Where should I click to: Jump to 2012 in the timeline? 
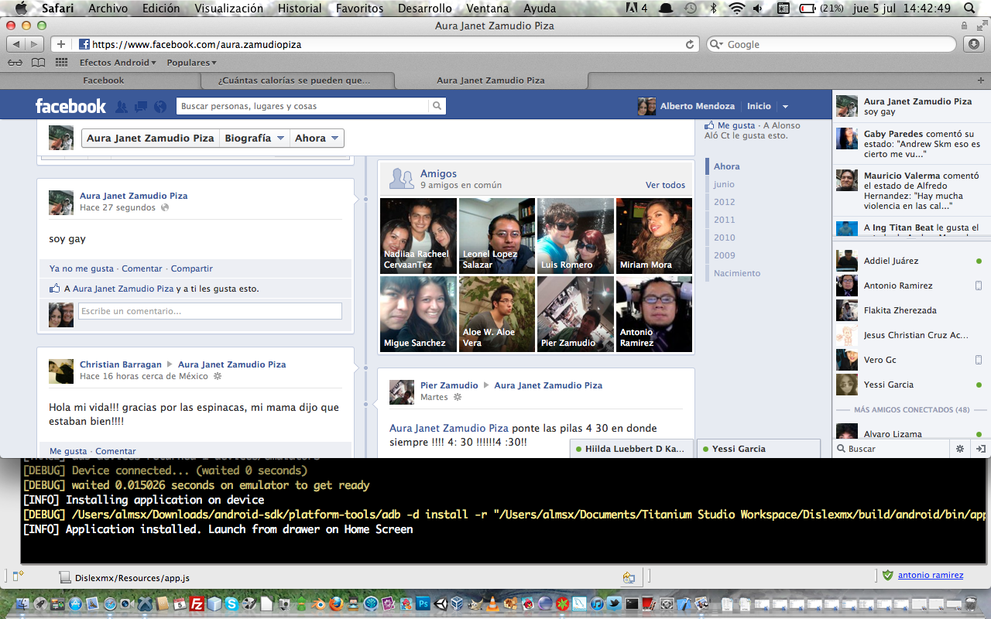[x=725, y=202]
